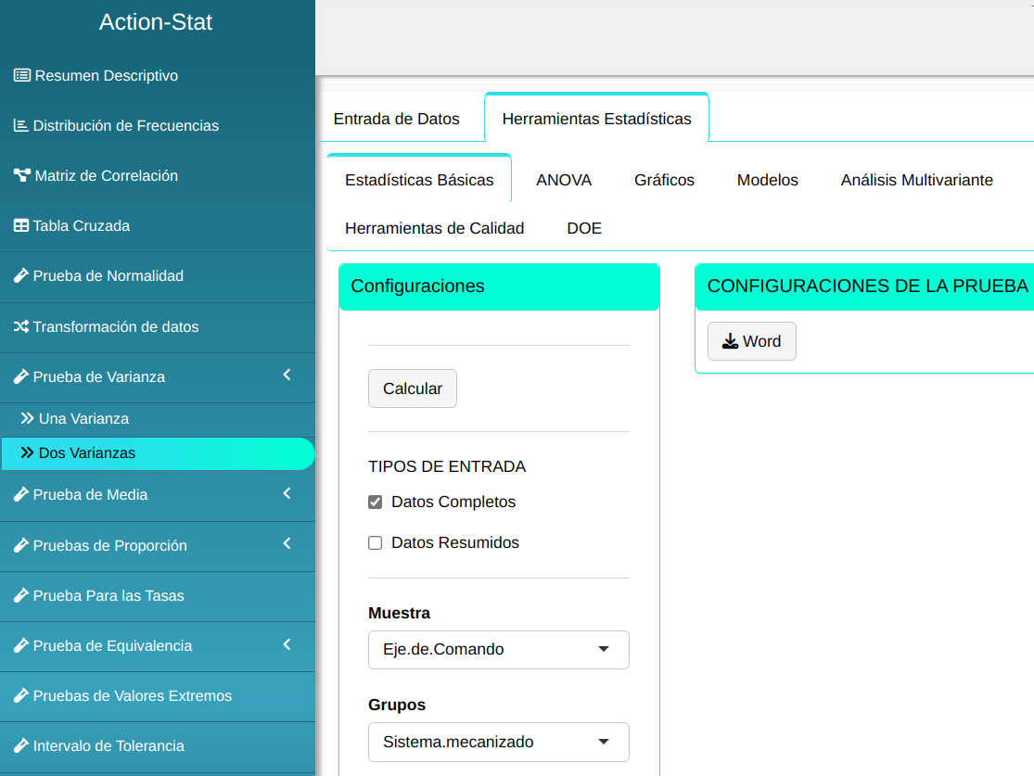Viewport: 1034px width, 776px height.
Task: Expand the Prueba de Media submenu
Action: [287, 493]
